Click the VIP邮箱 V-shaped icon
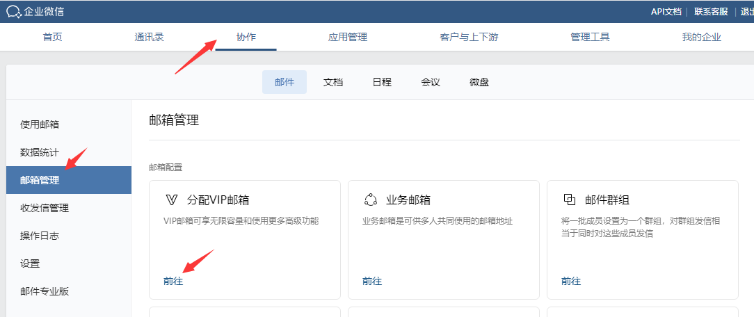 (x=171, y=200)
